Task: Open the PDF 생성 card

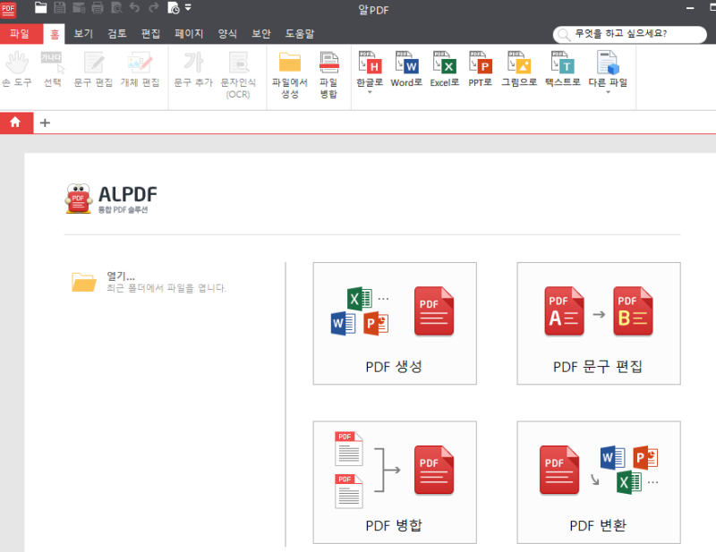Action: click(395, 323)
